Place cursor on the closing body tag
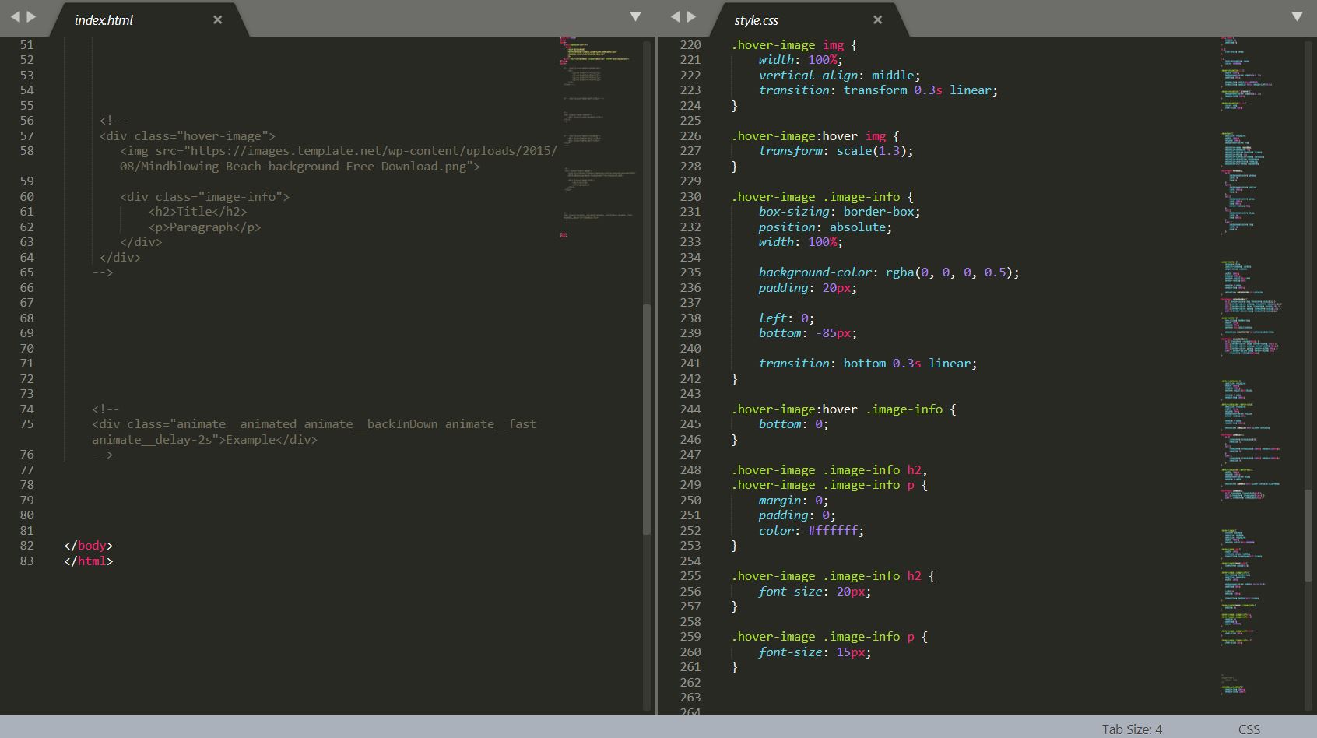The height and width of the screenshot is (738, 1317). [88, 546]
